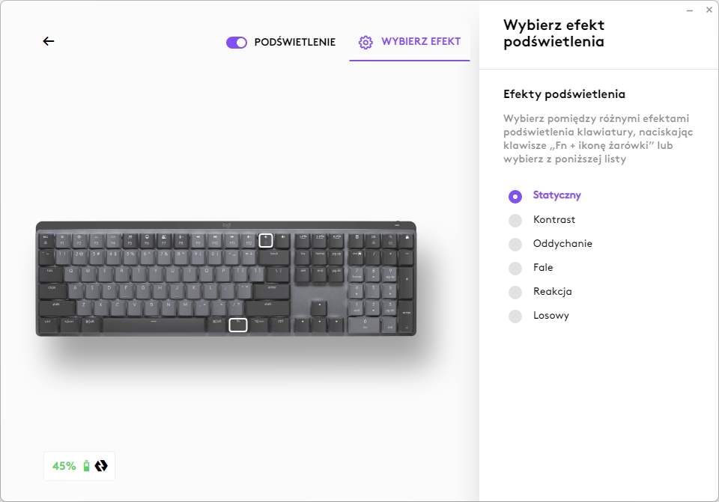
Task: Click the Podświetlenie tab label
Action: tap(295, 42)
